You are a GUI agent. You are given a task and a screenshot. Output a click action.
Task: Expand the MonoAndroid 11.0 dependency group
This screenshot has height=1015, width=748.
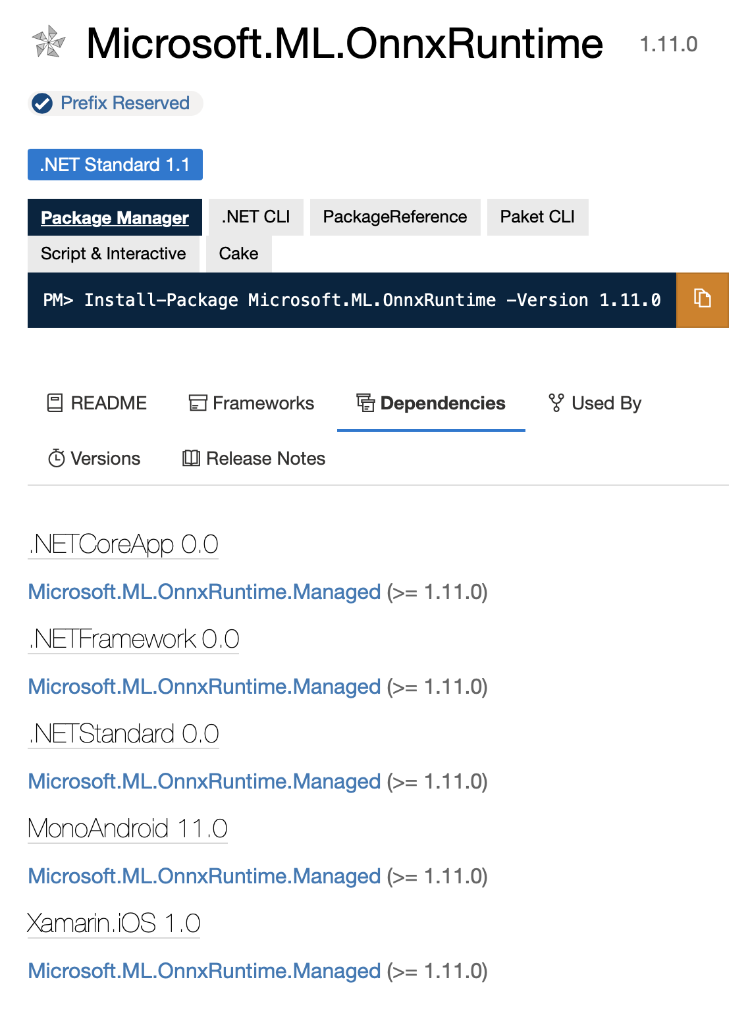click(126, 828)
